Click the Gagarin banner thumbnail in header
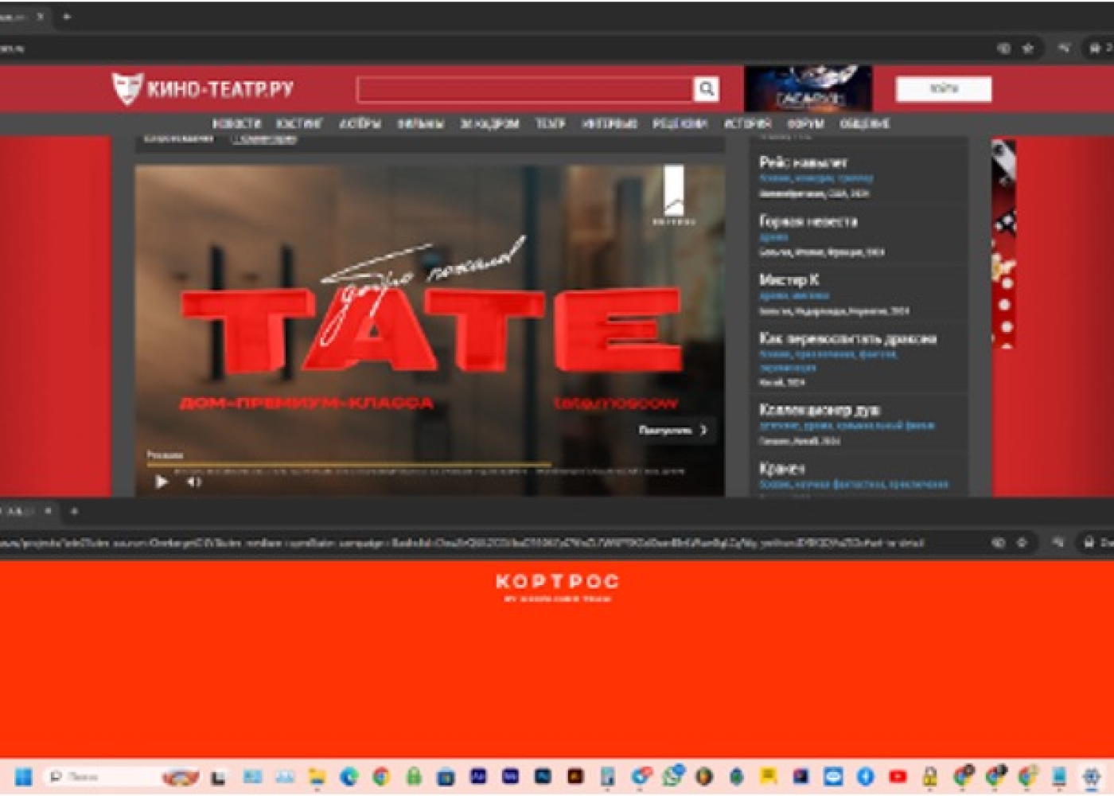This screenshot has height=796, width=1114. [x=808, y=89]
